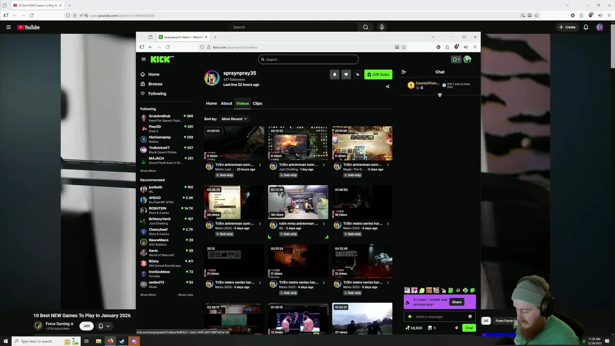Screen dimensions: 615x346
Task: Reload the Kick browser page
Action: pos(168,47)
